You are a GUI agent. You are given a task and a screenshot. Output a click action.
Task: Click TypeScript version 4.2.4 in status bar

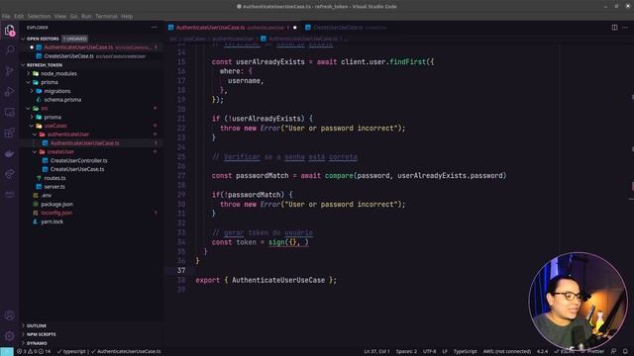click(x=542, y=352)
